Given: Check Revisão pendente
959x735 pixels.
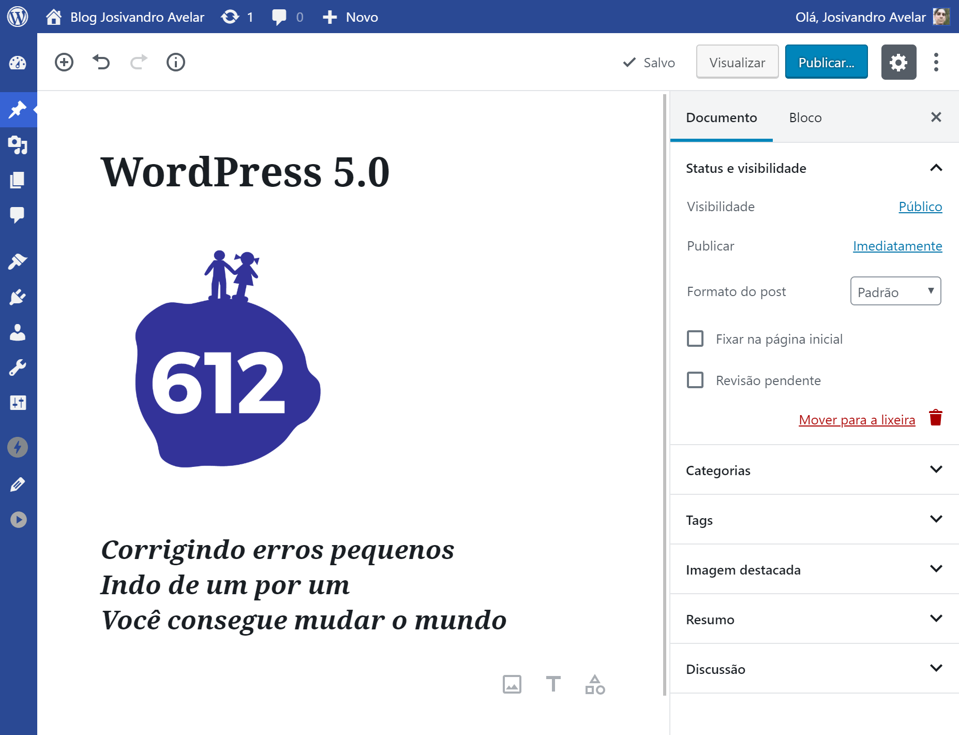Looking at the screenshot, I should coord(695,380).
